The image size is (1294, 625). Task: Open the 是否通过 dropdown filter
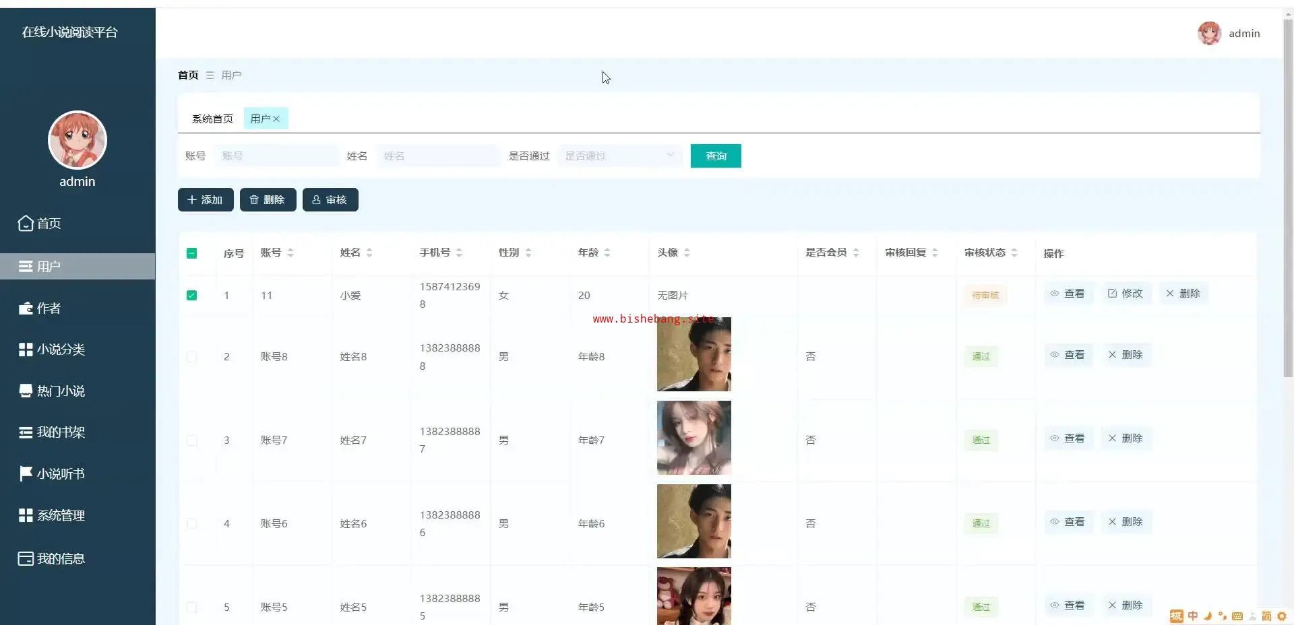tap(619, 156)
